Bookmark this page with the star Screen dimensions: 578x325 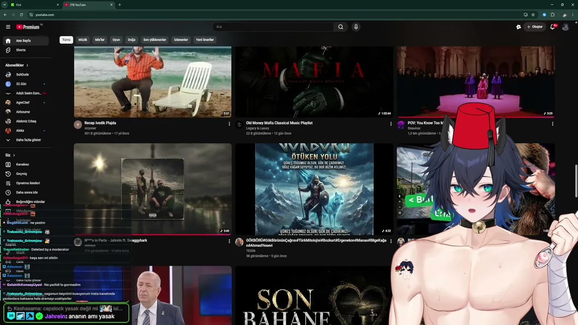point(533,15)
